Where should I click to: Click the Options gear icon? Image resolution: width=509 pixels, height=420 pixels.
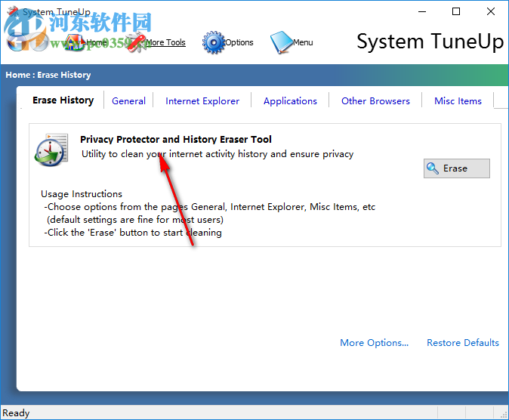(213, 42)
